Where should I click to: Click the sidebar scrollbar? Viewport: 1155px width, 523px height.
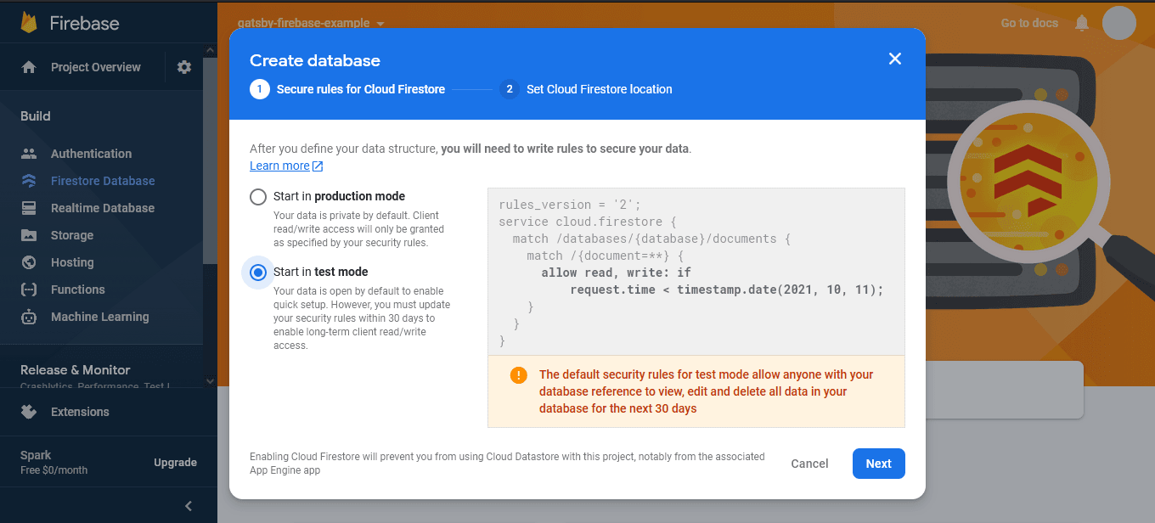pyautogui.click(x=210, y=161)
